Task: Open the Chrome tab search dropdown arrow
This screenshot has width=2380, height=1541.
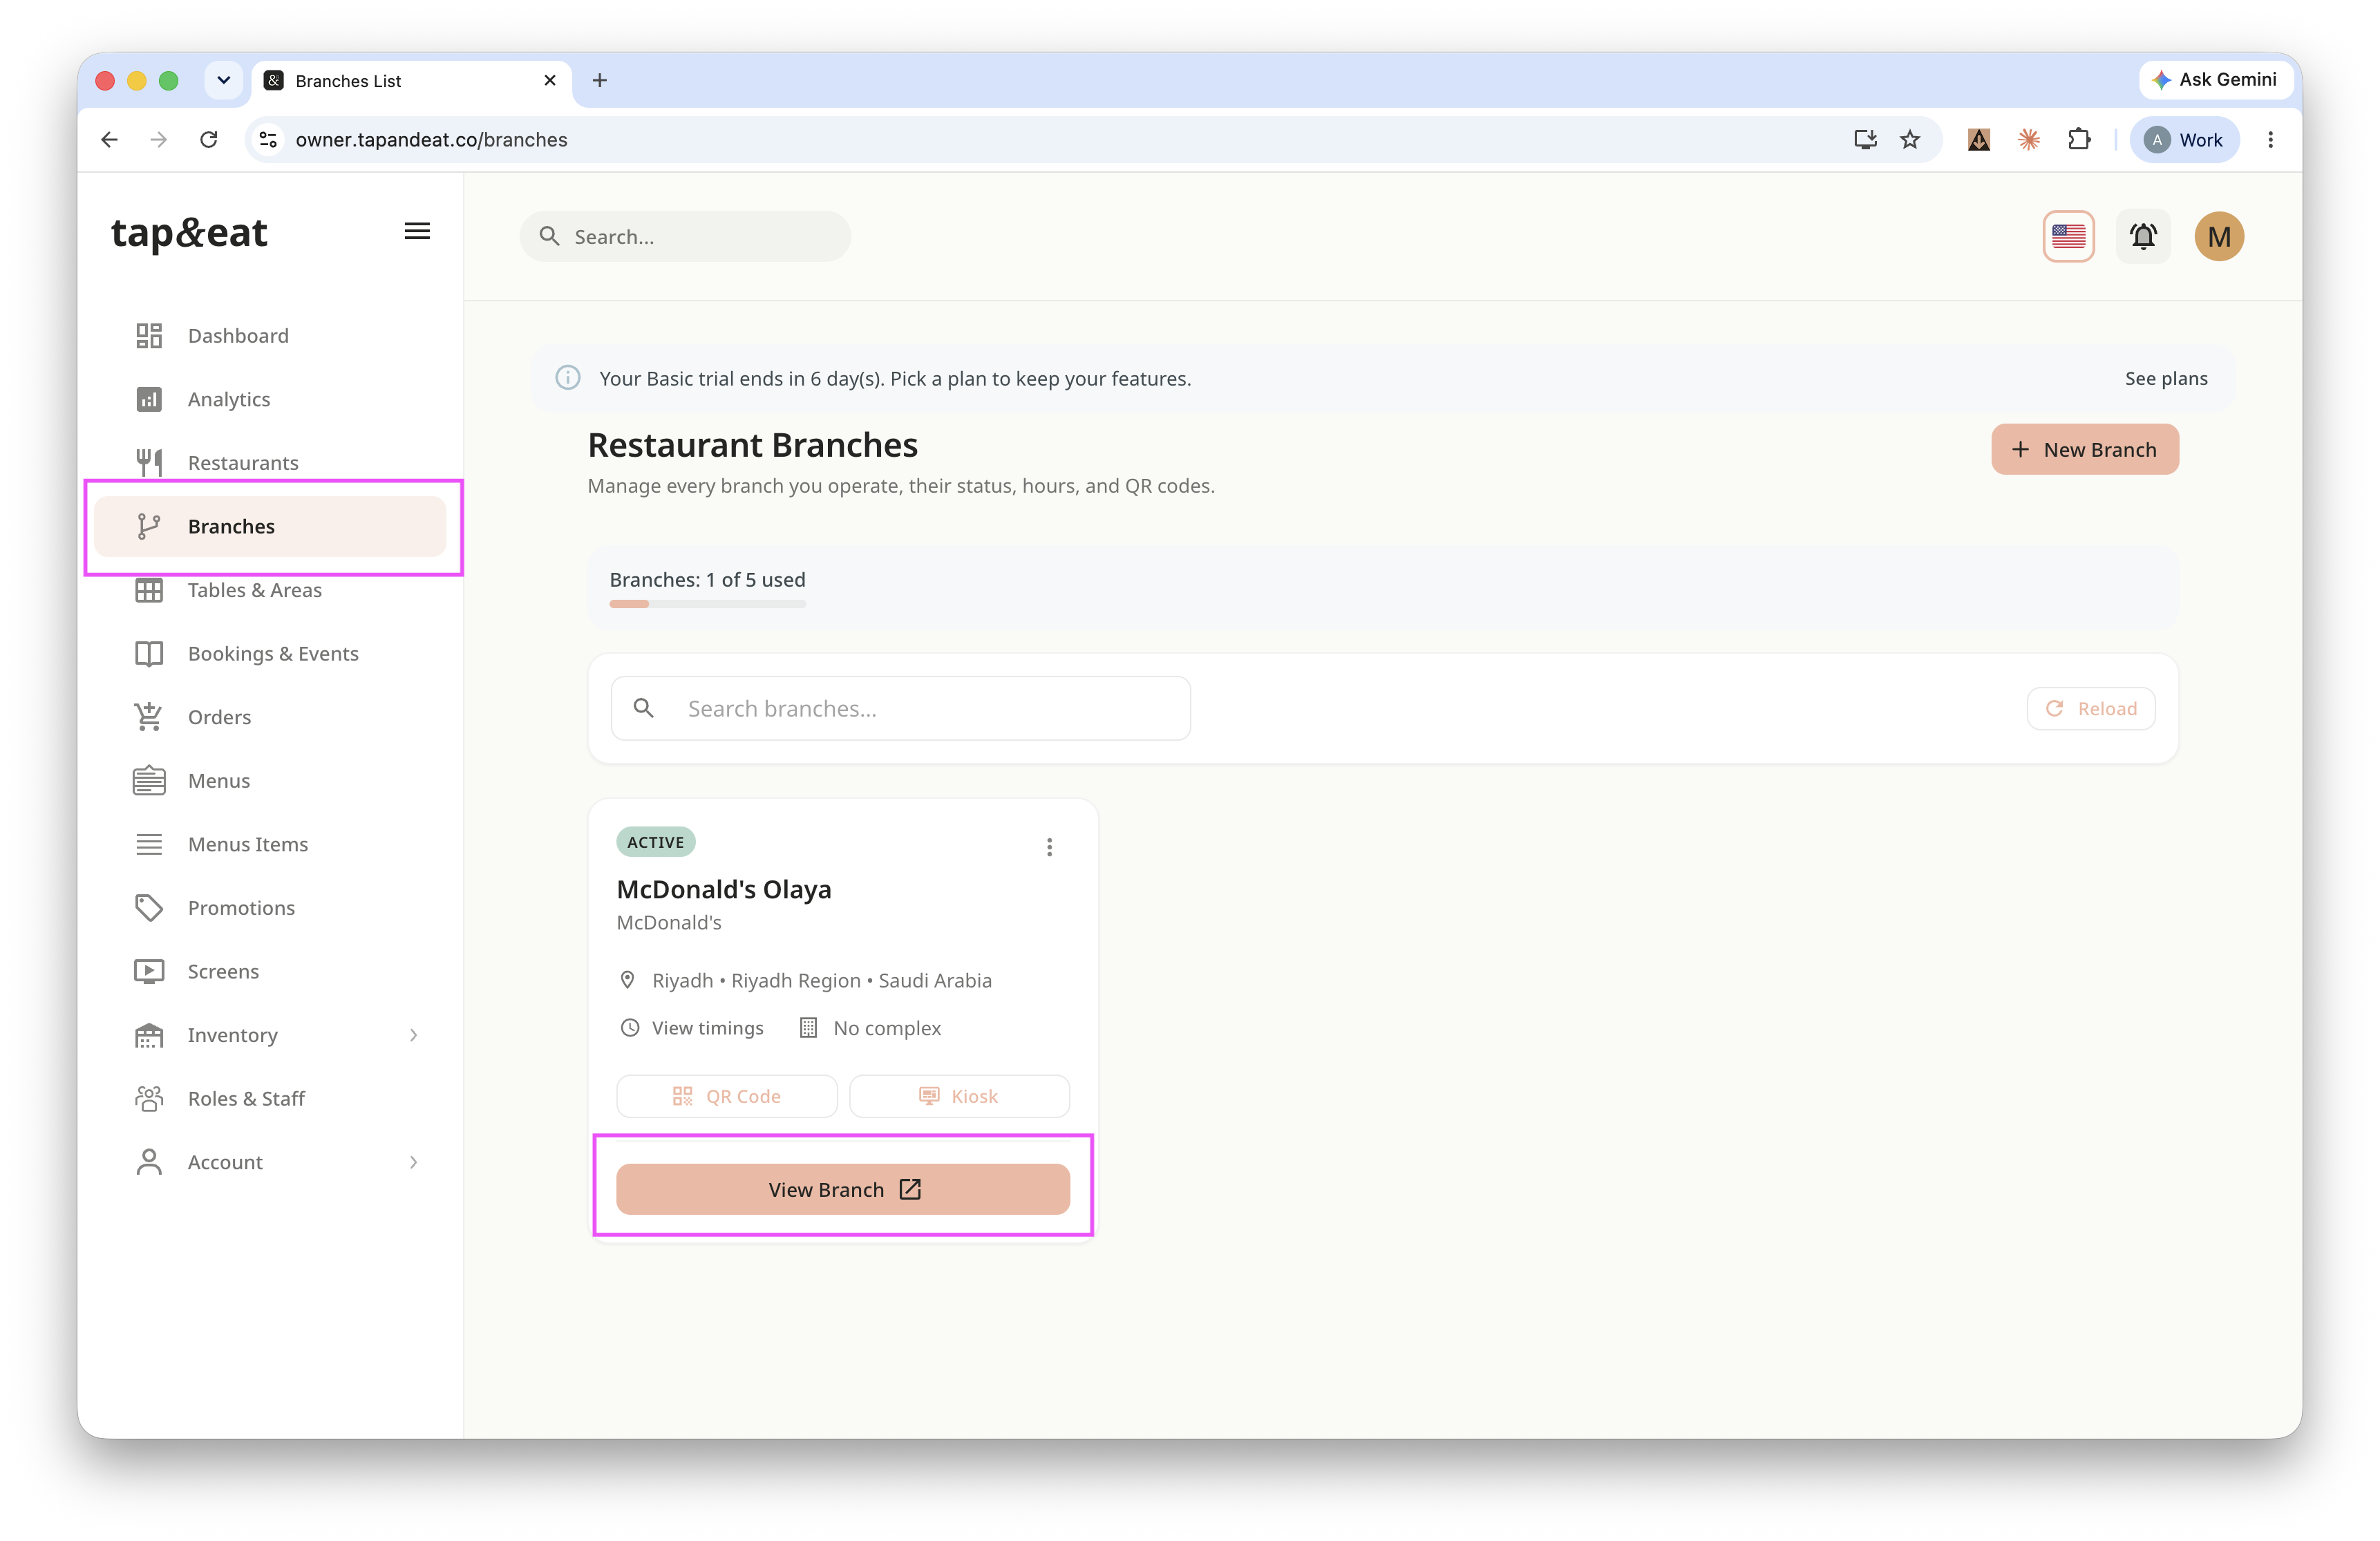Action: pyautogui.click(x=224, y=80)
